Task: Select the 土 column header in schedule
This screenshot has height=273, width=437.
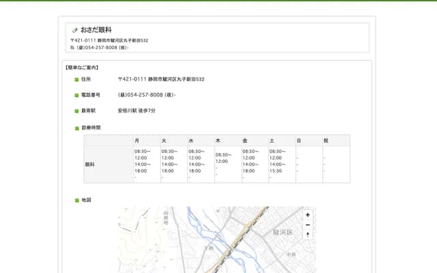Action: (272, 141)
